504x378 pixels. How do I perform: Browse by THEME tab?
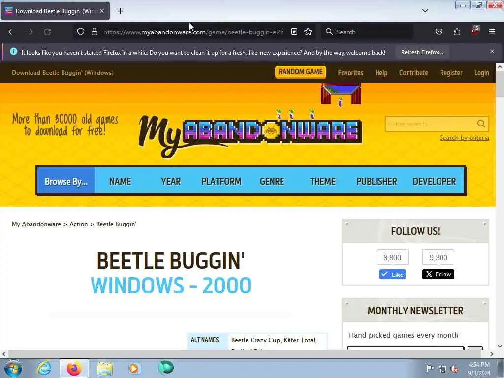click(322, 181)
